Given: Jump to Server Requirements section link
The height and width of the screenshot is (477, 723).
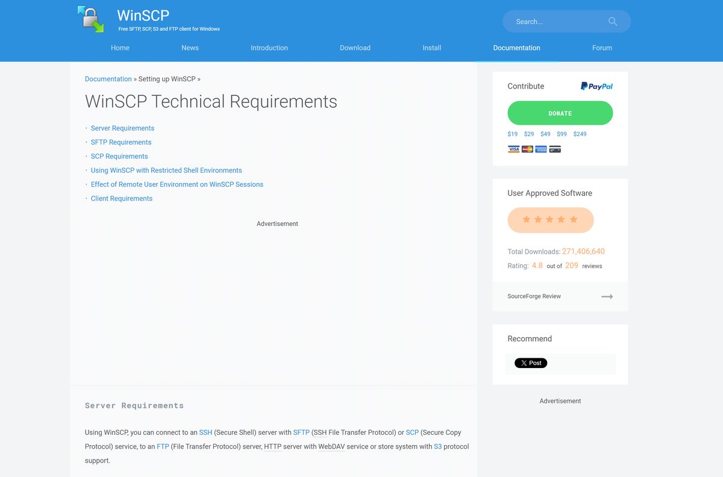Looking at the screenshot, I should coord(122,128).
